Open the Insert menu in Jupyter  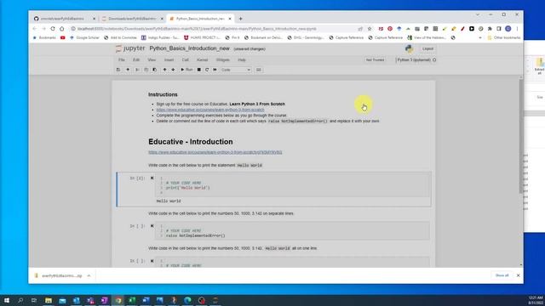pyautogui.click(x=169, y=60)
